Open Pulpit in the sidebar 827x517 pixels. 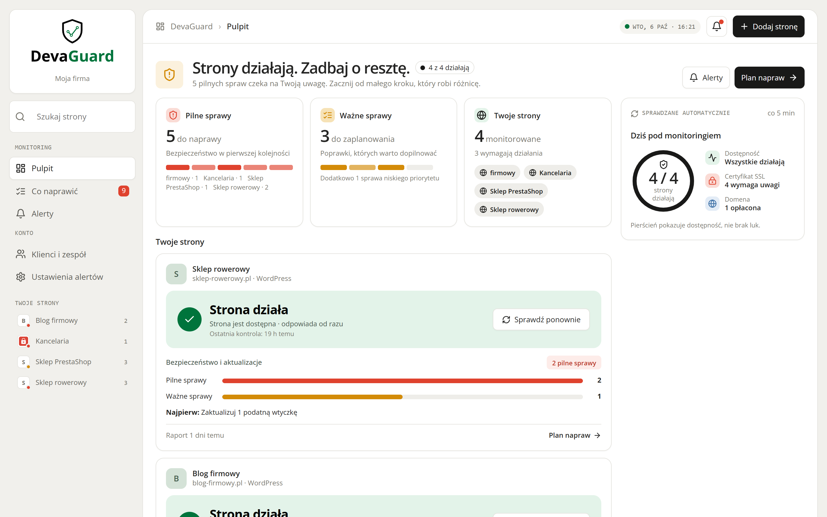[72, 168]
